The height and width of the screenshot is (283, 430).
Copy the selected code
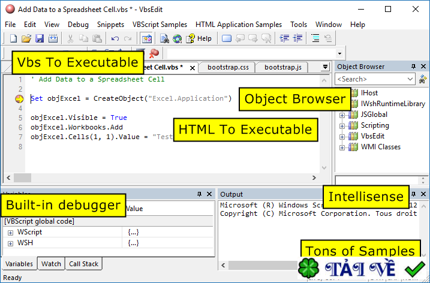coord(83,38)
